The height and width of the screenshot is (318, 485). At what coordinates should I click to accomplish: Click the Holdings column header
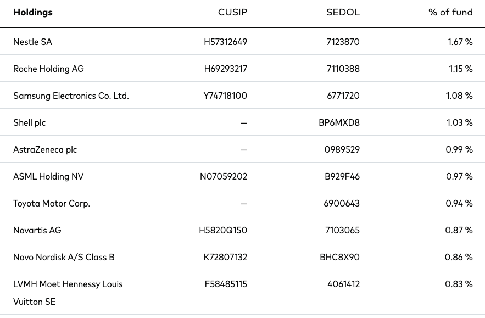(33, 13)
